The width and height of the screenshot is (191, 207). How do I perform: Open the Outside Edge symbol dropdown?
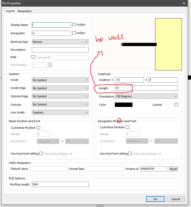60,96
